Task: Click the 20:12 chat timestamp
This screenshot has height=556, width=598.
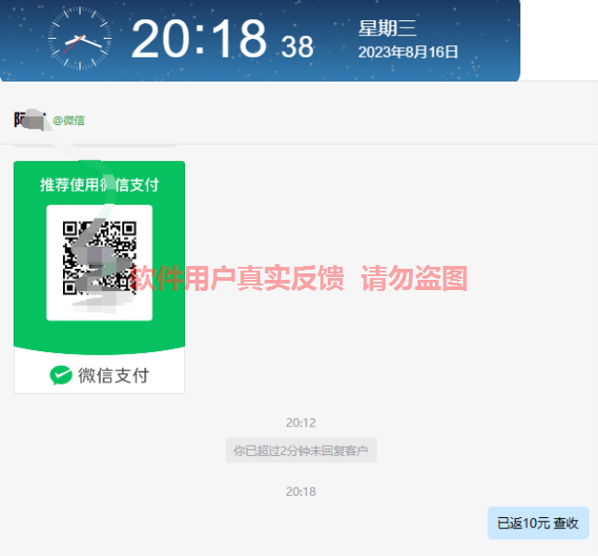Action: click(x=301, y=423)
